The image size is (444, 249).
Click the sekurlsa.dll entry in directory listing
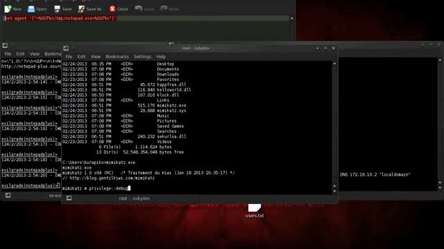tap(171, 136)
